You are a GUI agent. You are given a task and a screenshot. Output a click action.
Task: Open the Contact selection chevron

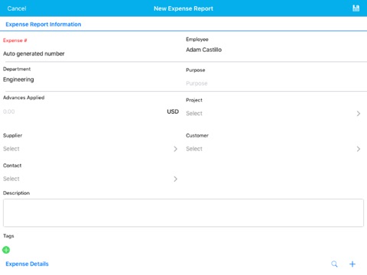175,179
